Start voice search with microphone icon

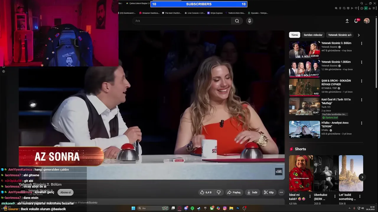point(250,21)
